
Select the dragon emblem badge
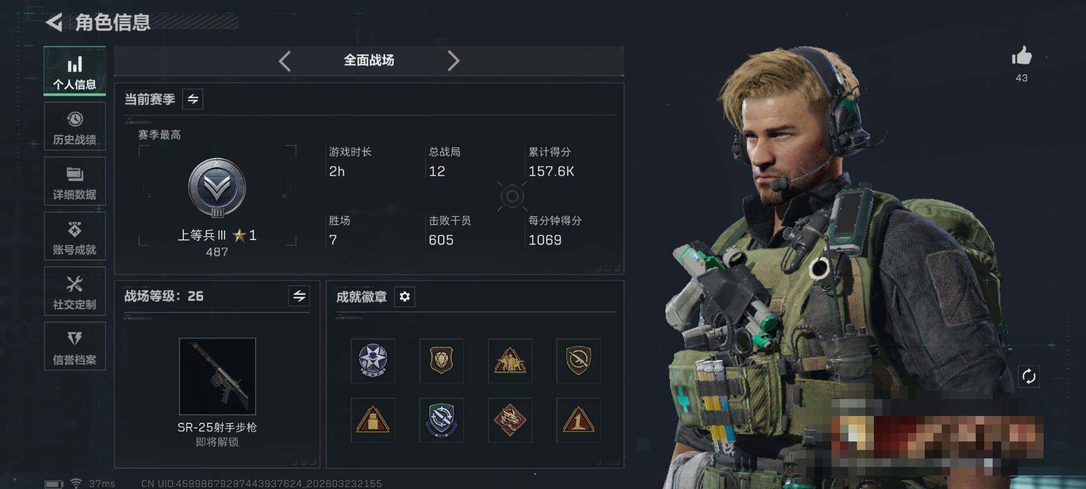[x=510, y=420]
